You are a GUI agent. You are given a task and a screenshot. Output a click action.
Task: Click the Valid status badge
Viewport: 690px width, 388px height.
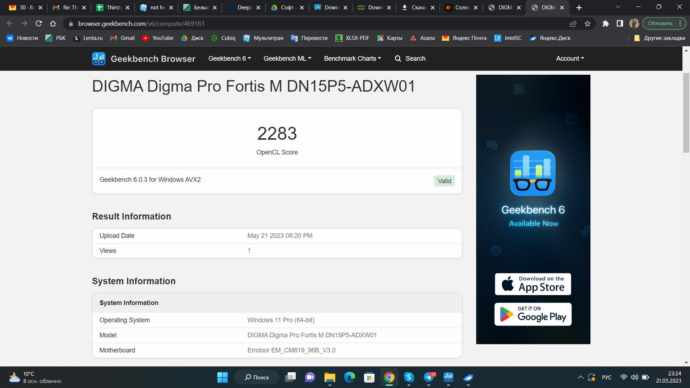click(x=444, y=181)
